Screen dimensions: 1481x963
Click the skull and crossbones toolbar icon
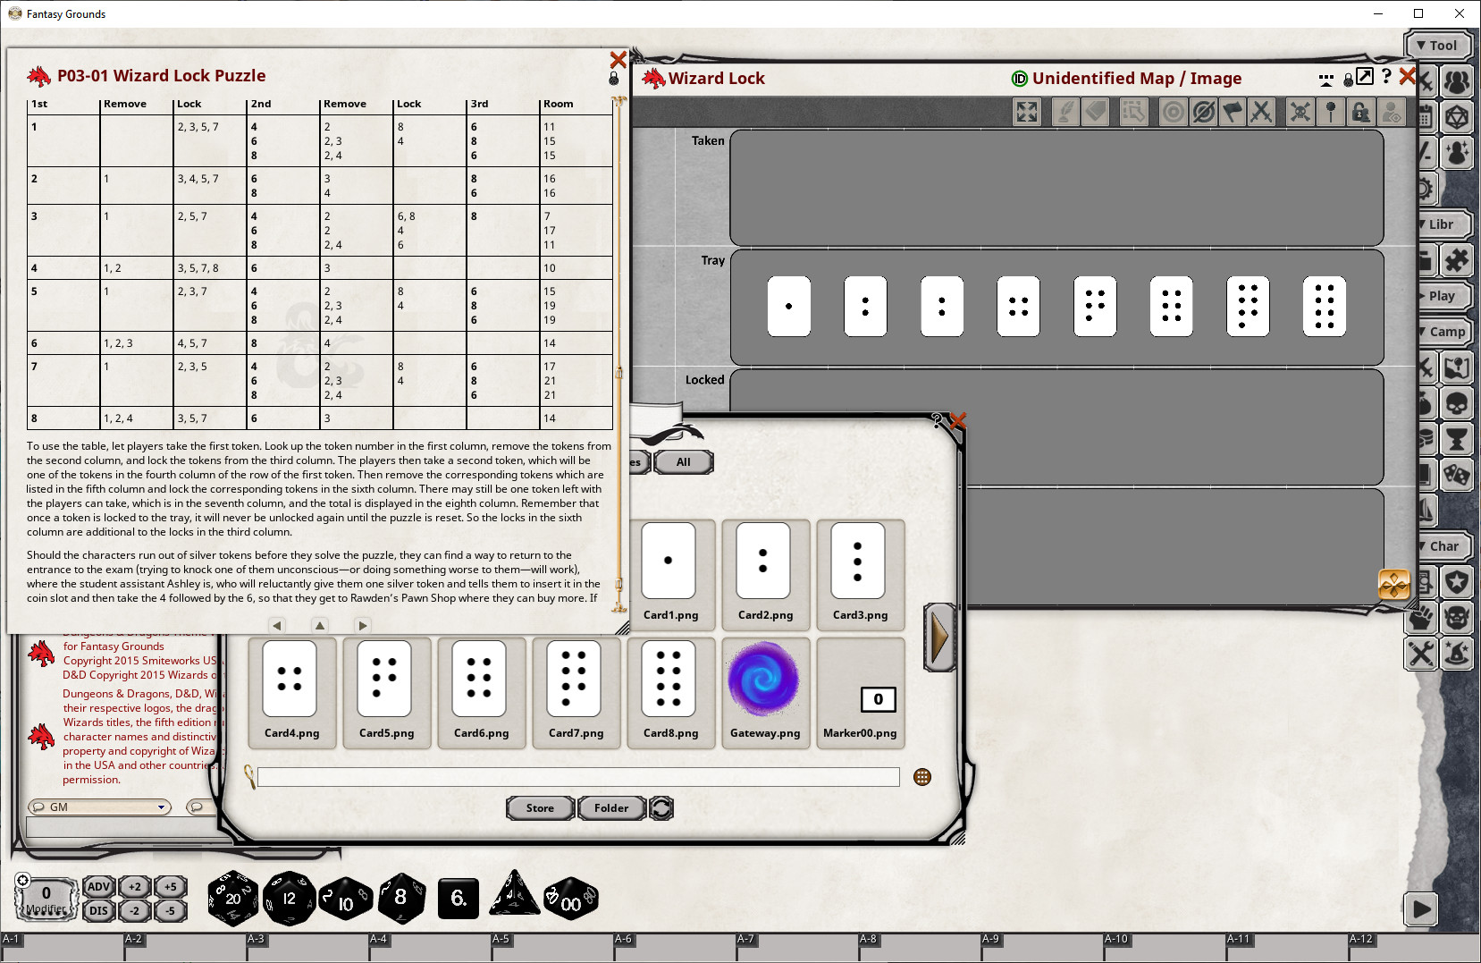[x=1300, y=112]
